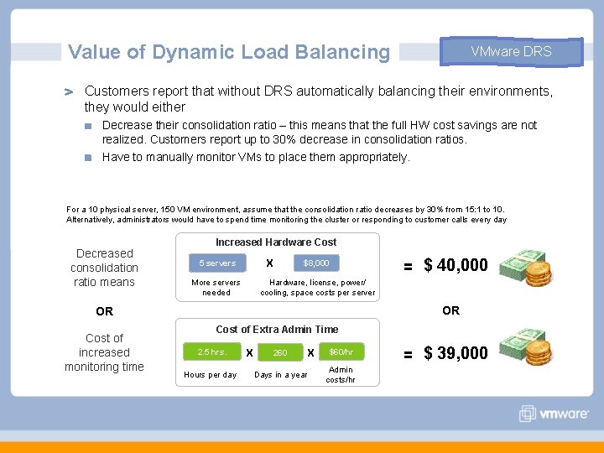Click 'Admin costs/hr' caption
The image size is (604, 453).
[x=341, y=375]
